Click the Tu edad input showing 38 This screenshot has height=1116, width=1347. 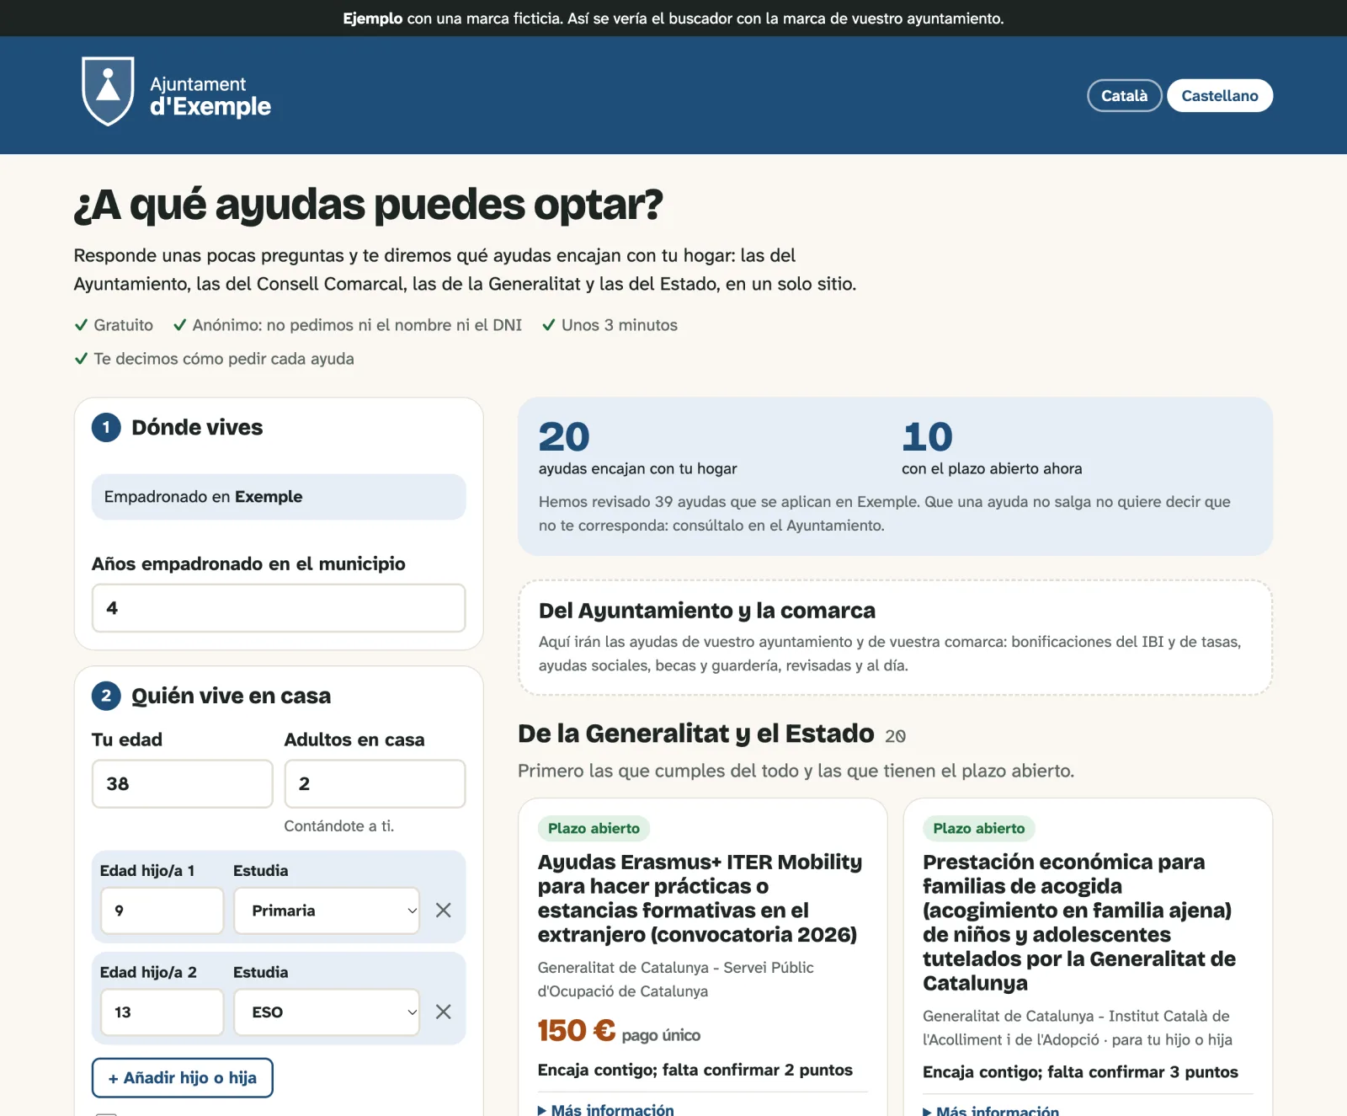[183, 784]
